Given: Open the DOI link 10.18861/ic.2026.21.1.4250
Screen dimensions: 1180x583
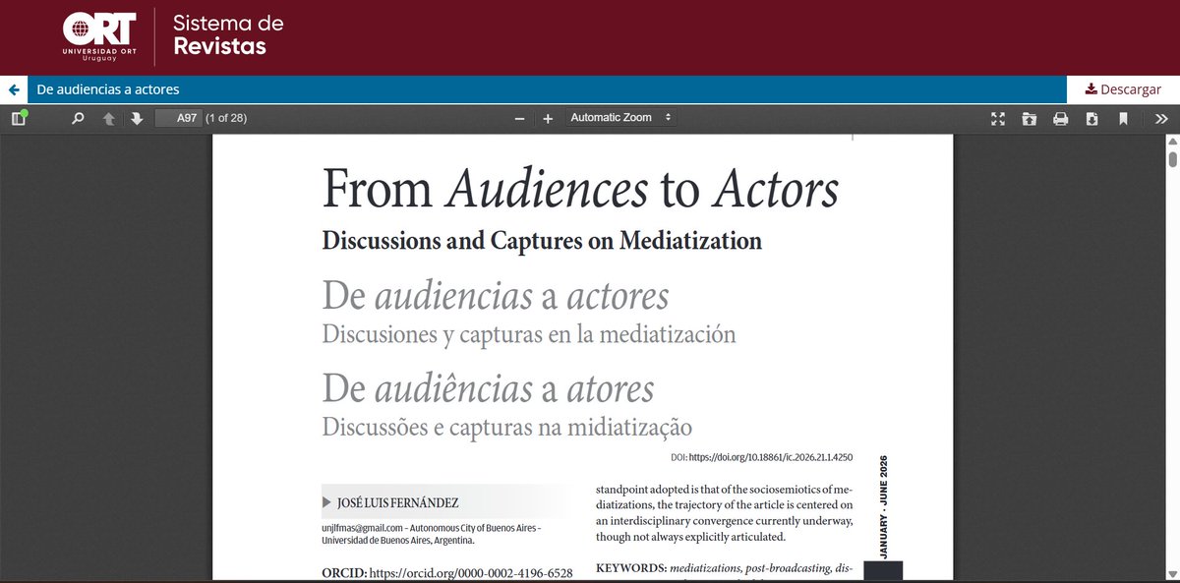Looking at the screenshot, I should click(770, 457).
